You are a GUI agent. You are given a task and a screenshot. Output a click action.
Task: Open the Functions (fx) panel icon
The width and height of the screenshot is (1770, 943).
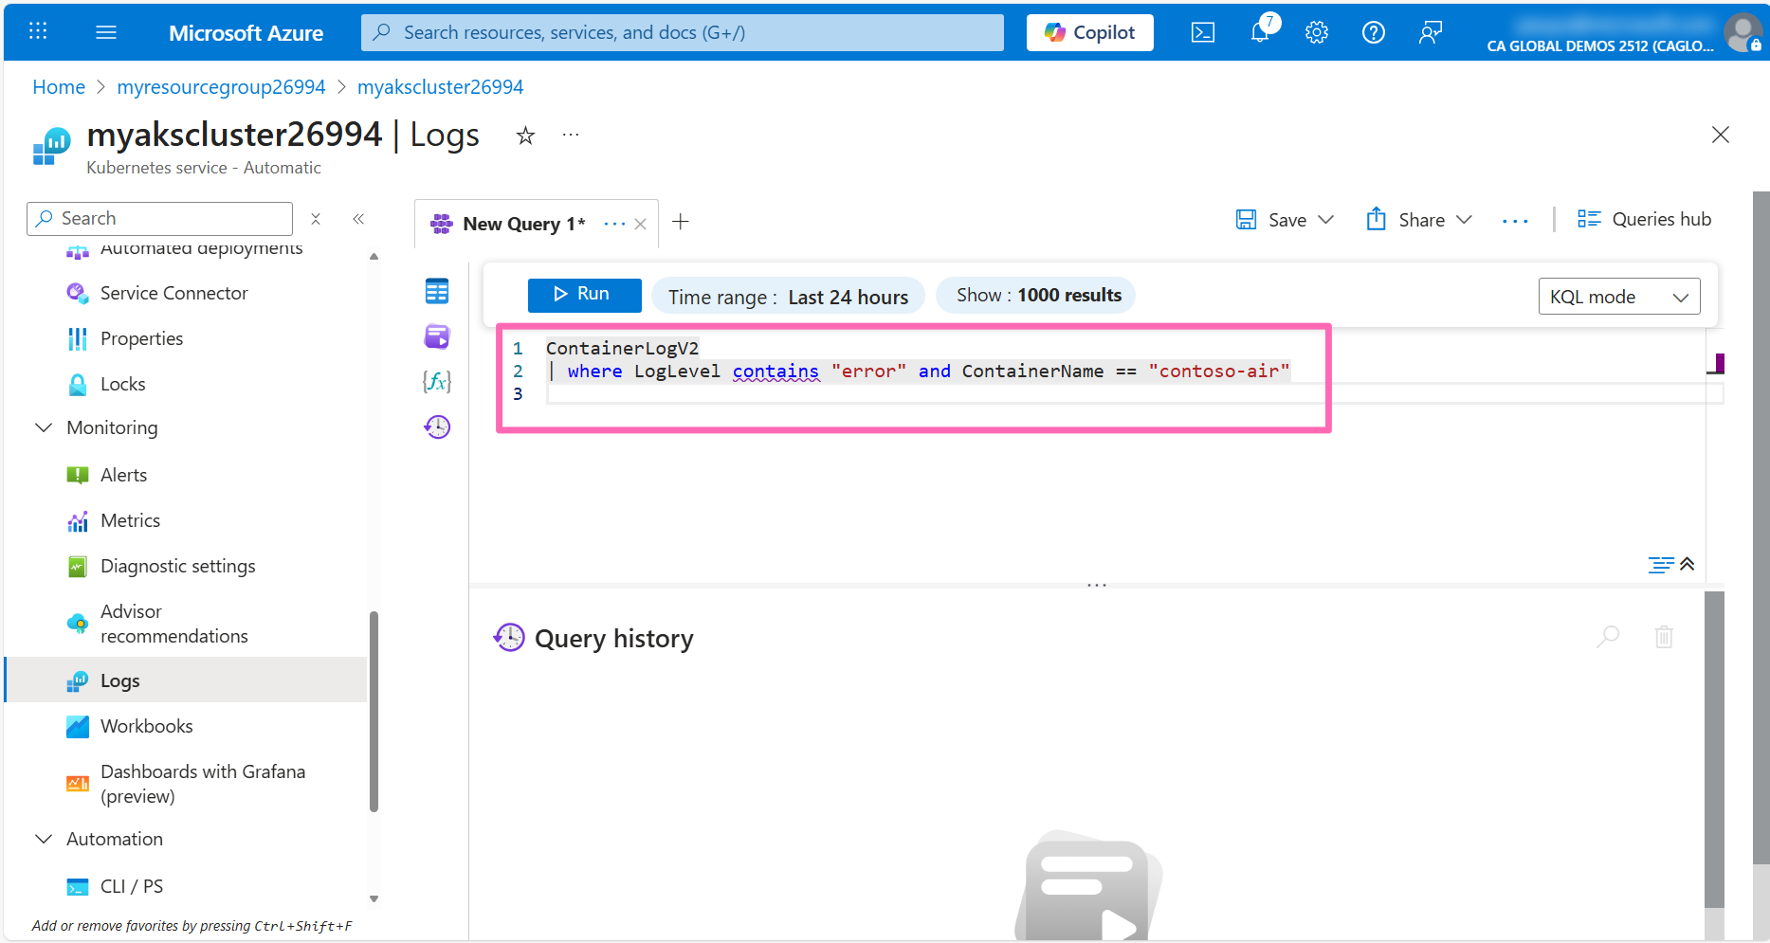[437, 381]
